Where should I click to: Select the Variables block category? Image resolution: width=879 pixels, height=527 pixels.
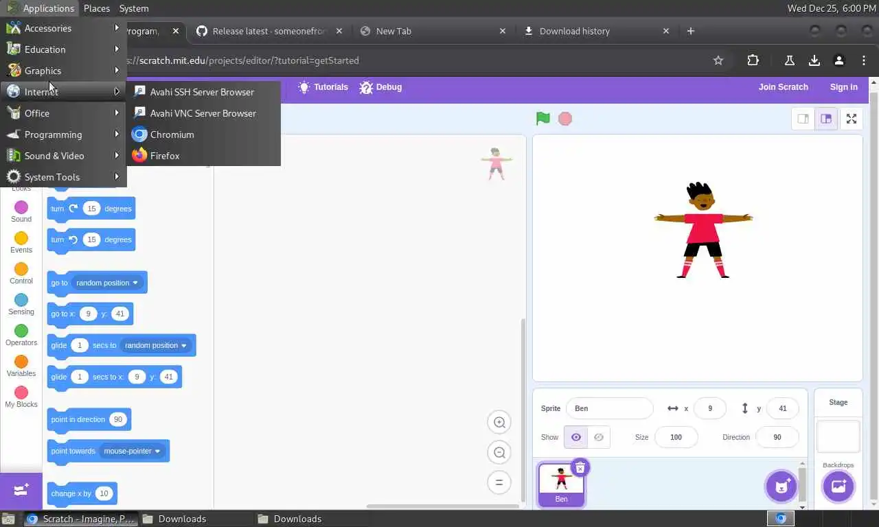point(21,366)
